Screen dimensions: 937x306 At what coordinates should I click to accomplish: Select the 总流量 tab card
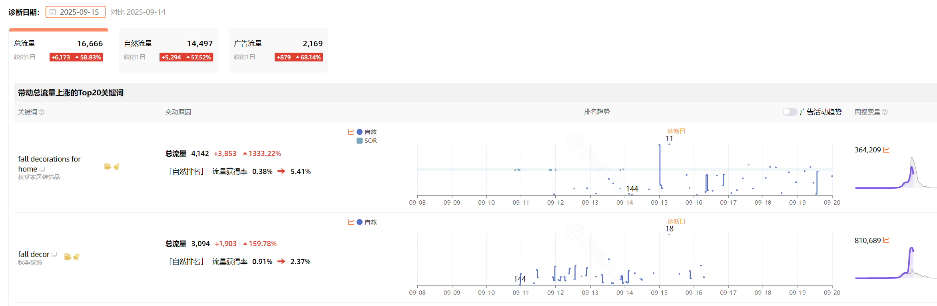click(x=58, y=50)
